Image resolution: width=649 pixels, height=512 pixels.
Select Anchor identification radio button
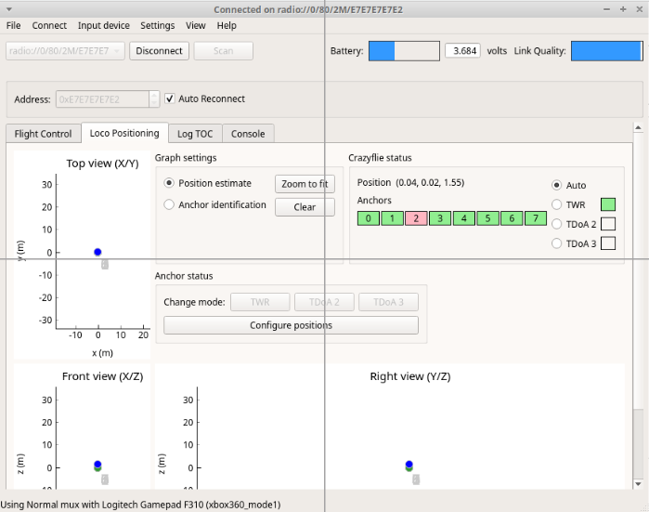(x=169, y=204)
